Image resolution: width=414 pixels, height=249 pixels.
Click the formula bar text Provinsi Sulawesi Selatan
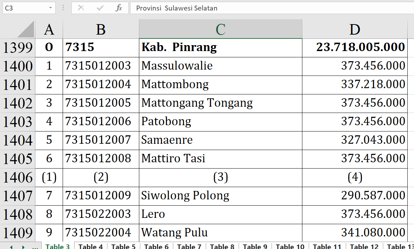177,8
